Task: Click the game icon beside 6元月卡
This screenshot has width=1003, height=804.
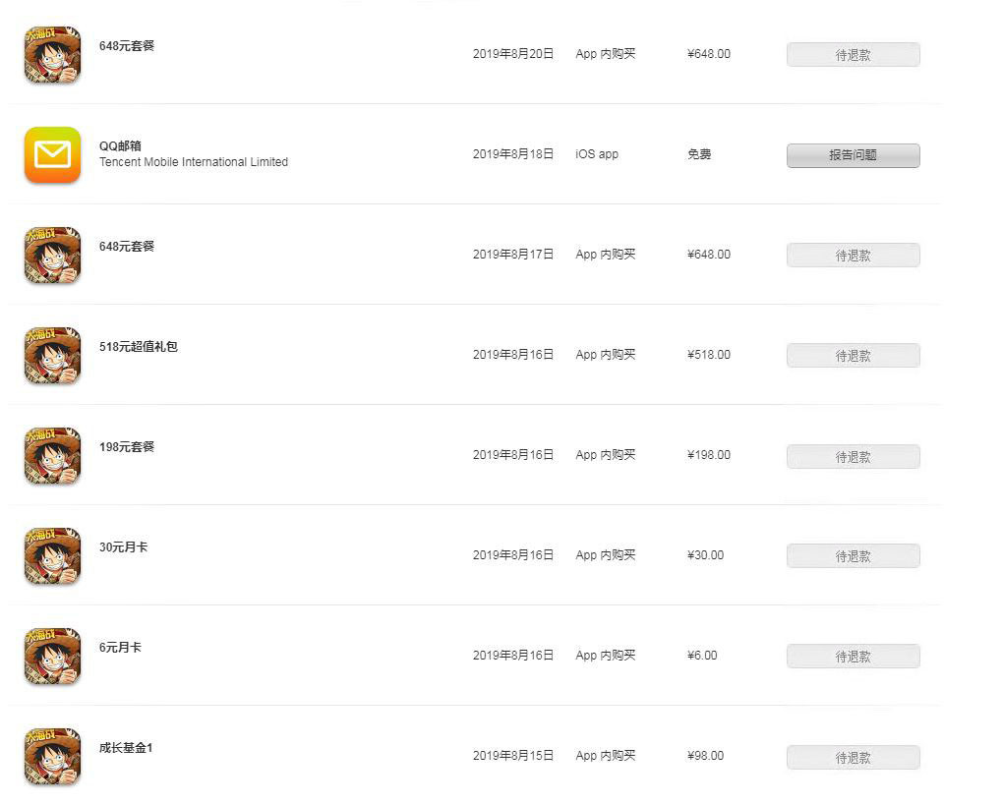Action: [x=52, y=656]
